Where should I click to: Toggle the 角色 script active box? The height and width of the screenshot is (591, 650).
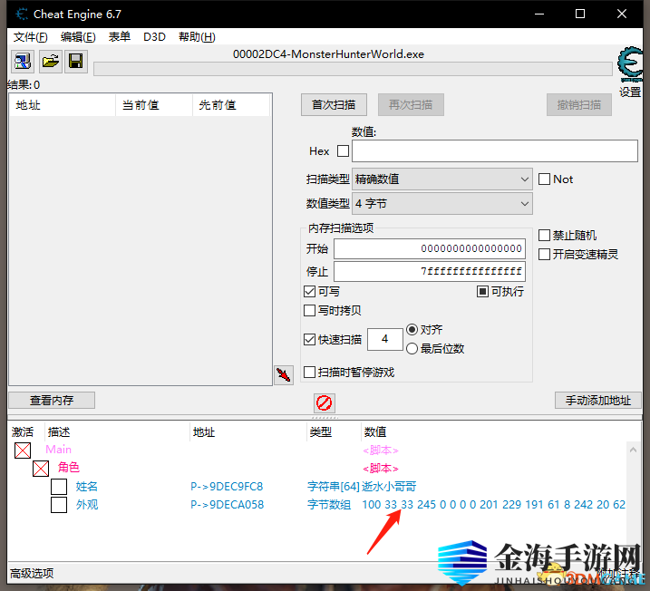(41, 469)
